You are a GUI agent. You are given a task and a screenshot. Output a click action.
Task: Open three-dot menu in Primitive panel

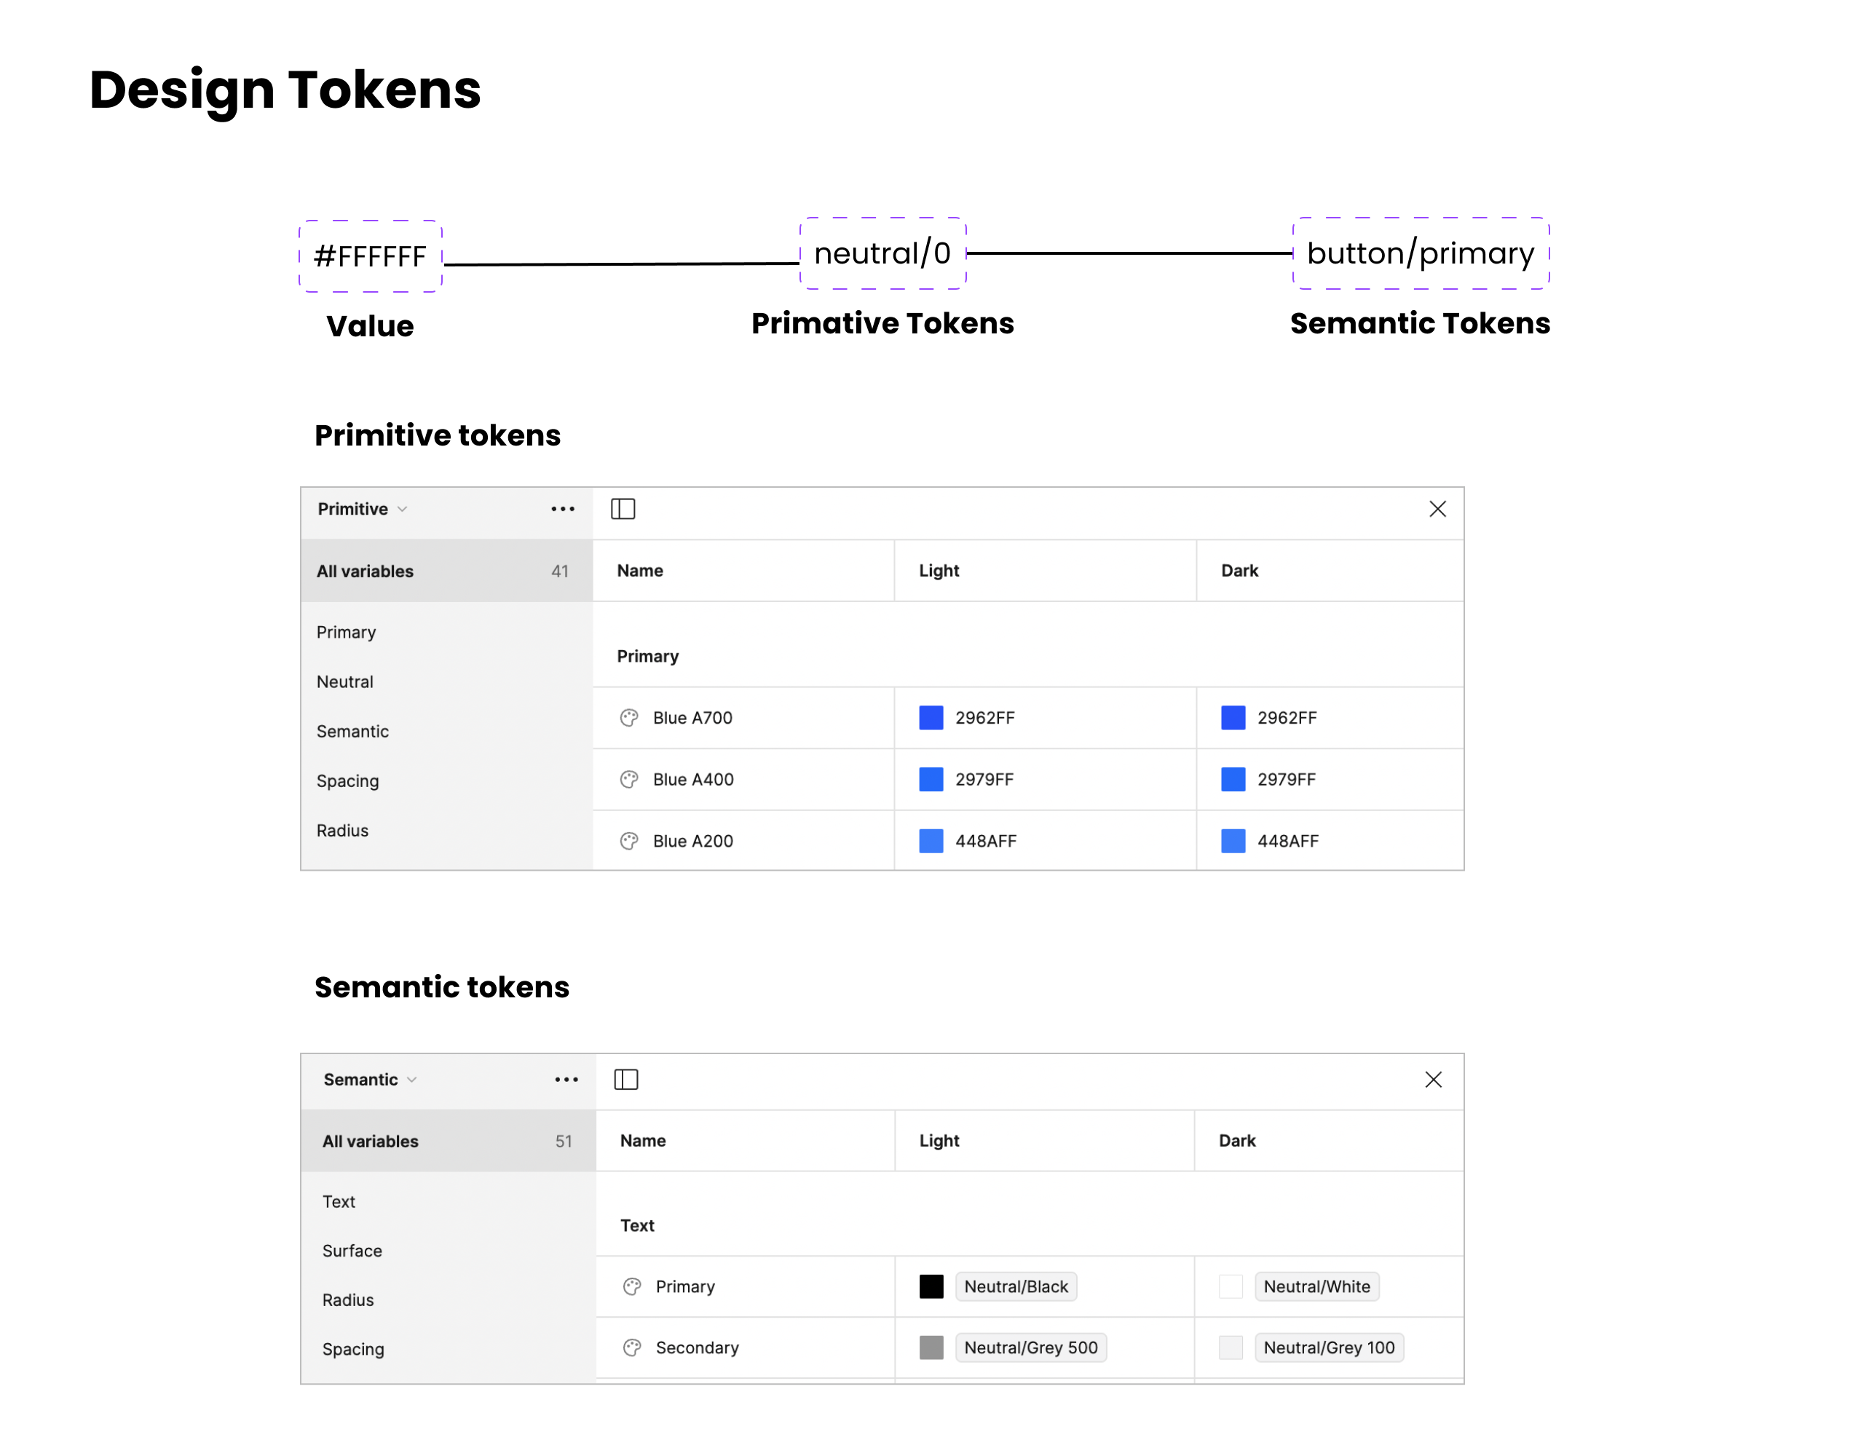click(562, 510)
